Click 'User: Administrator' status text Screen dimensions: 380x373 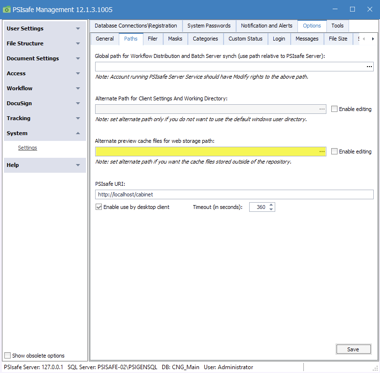pos(228,367)
